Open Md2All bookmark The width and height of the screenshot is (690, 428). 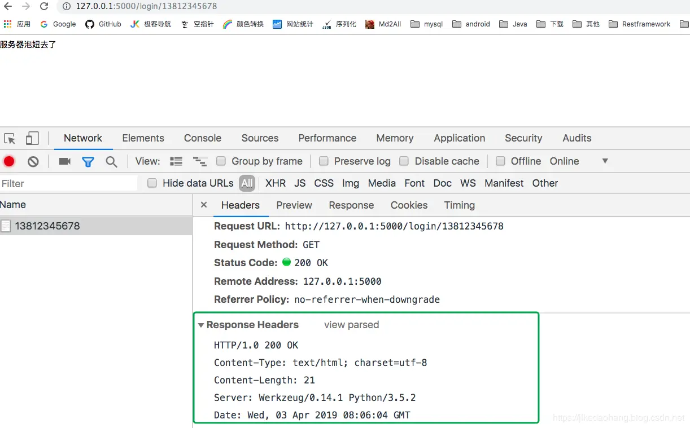[383, 24]
